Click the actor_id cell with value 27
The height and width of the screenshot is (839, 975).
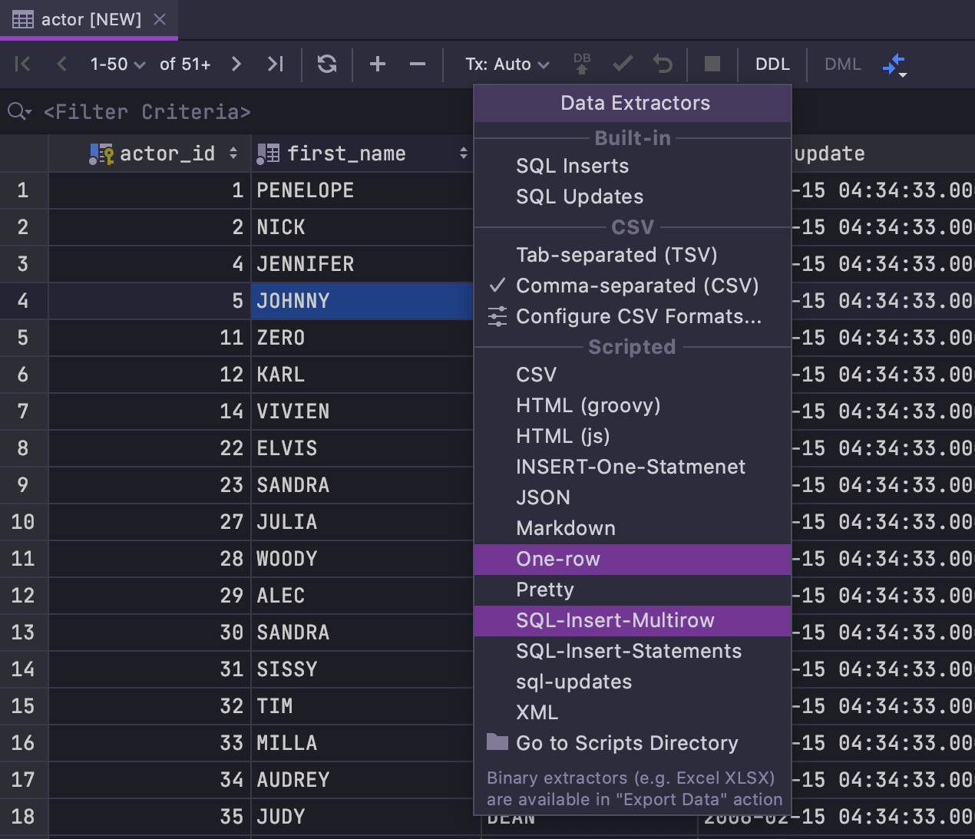150,522
